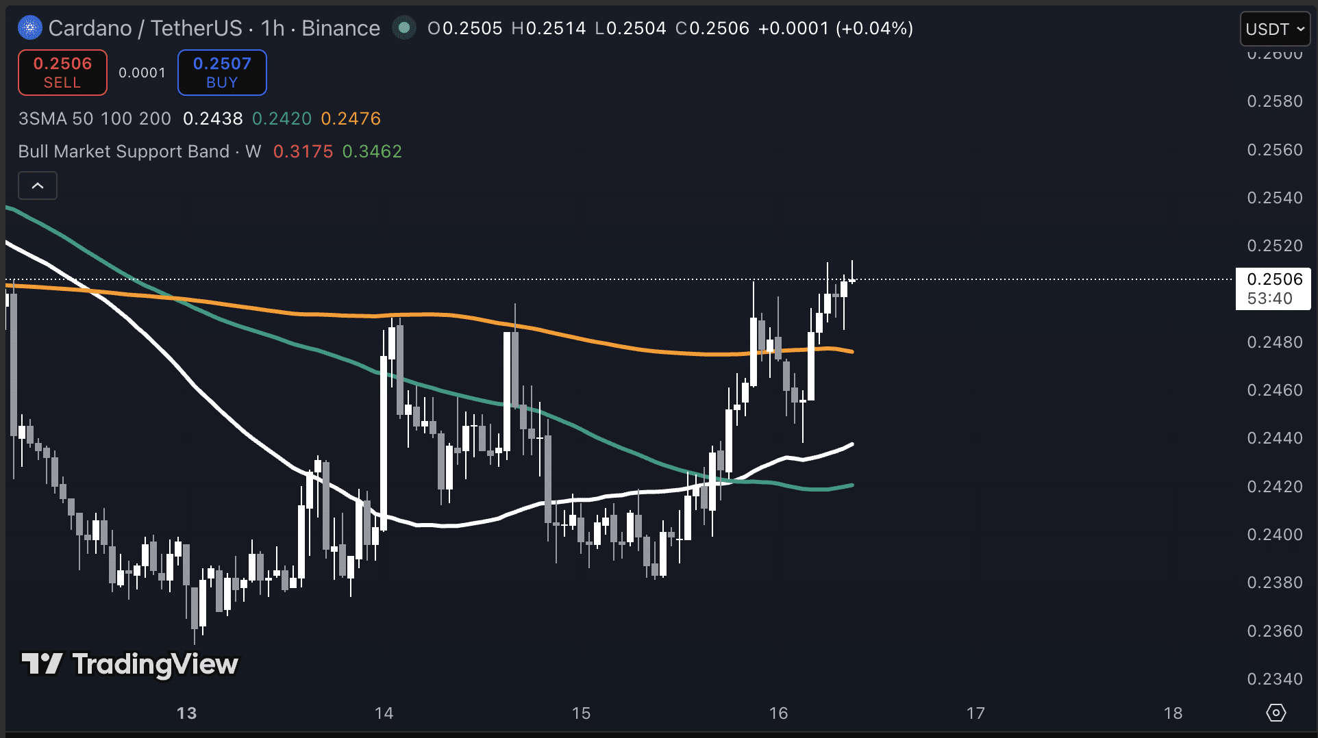The height and width of the screenshot is (738, 1318).
Task: Click the +0.0001 (+0.04%) change value
Action: point(836,28)
